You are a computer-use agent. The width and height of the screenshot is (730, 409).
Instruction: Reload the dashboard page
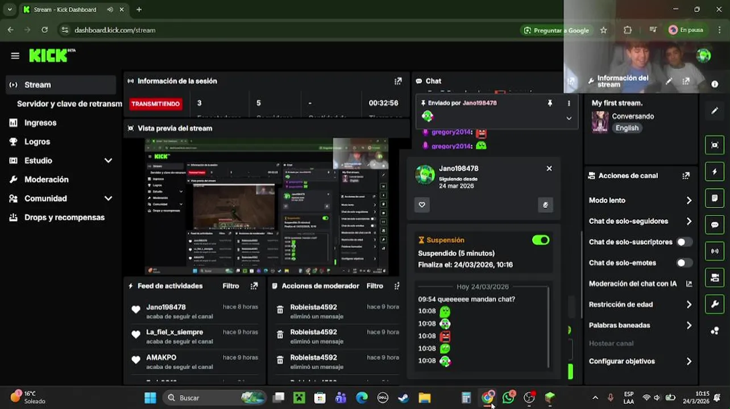point(44,30)
